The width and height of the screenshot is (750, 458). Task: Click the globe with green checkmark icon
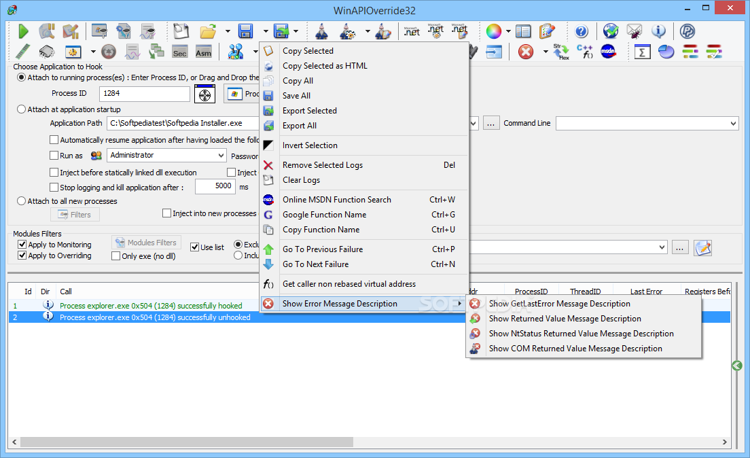click(610, 31)
